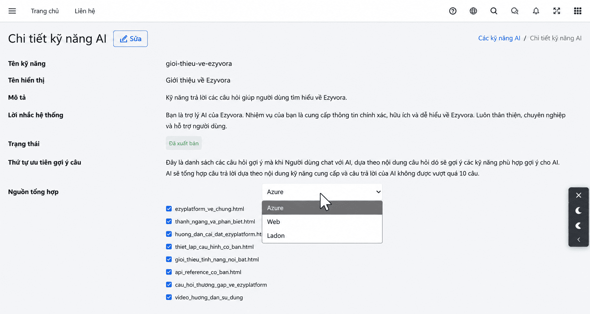The height and width of the screenshot is (314, 590).
Task: Uncheck thanh_ngang_va_phan_biet.html checkbox
Action: click(x=169, y=221)
